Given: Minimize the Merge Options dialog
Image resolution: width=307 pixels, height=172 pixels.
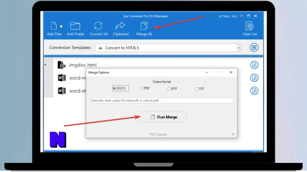Looking at the screenshot, I should pyautogui.click(x=207, y=72).
